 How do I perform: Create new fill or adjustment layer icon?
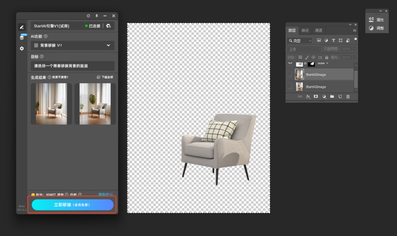point(324,96)
